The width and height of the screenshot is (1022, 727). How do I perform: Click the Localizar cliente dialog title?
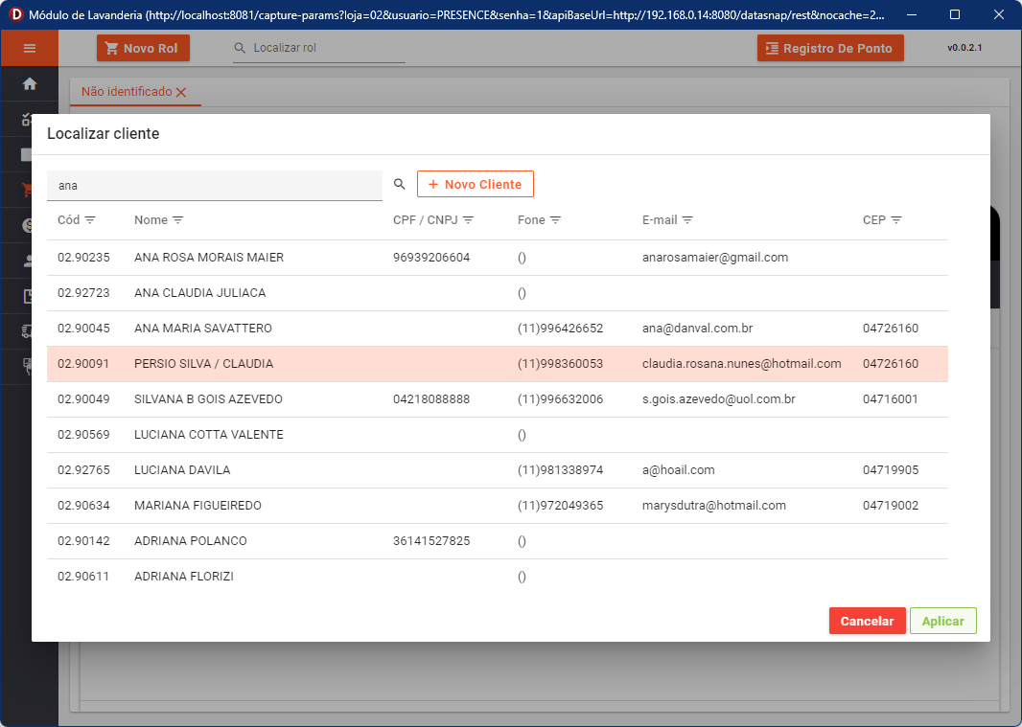tap(103, 133)
